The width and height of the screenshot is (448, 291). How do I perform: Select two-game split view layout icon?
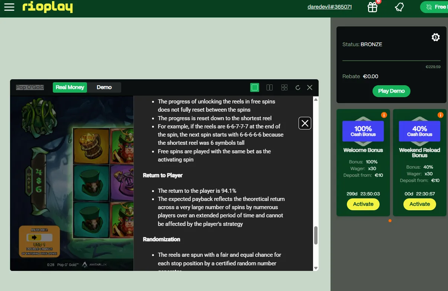(270, 87)
